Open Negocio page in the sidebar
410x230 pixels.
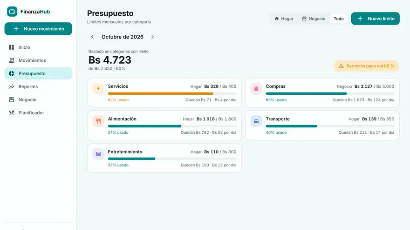click(x=38, y=99)
